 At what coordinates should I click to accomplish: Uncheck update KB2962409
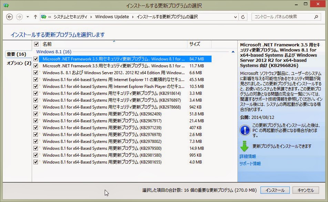point(36,114)
